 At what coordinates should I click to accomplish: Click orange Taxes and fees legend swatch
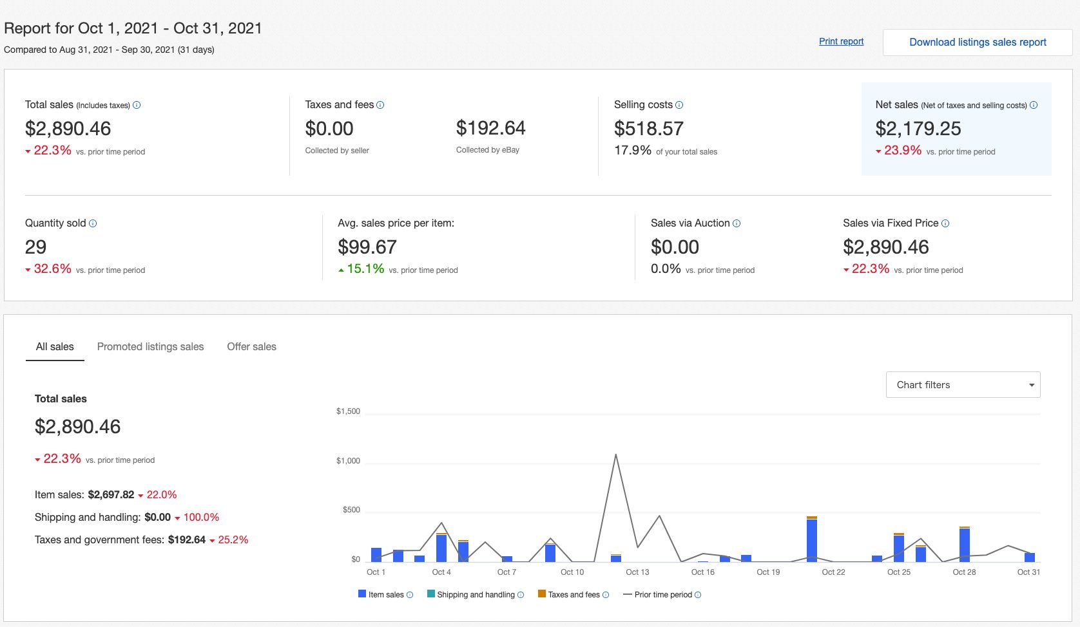pos(542,594)
